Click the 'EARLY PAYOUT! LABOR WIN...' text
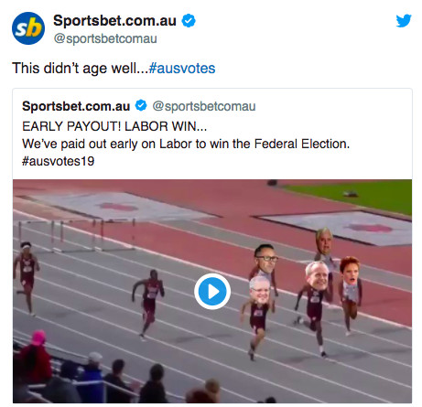Image resolution: width=422 pixels, height=407 pixels. [114, 126]
